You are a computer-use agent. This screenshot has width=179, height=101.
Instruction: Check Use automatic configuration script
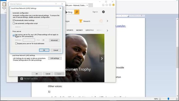14,24
